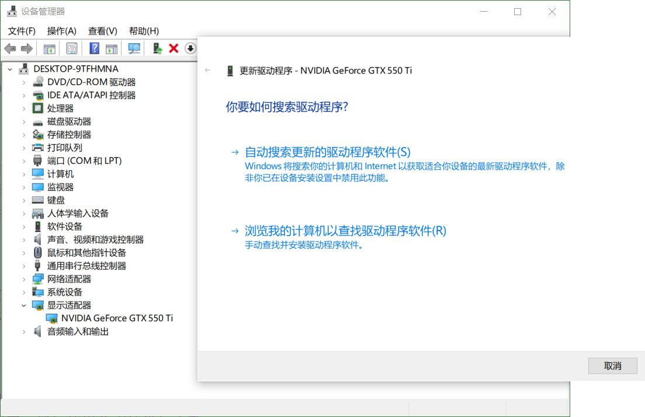Click the Scan for hardware changes icon
This screenshot has width=645, height=417.
pyautogui.click(x=133, y=48)
